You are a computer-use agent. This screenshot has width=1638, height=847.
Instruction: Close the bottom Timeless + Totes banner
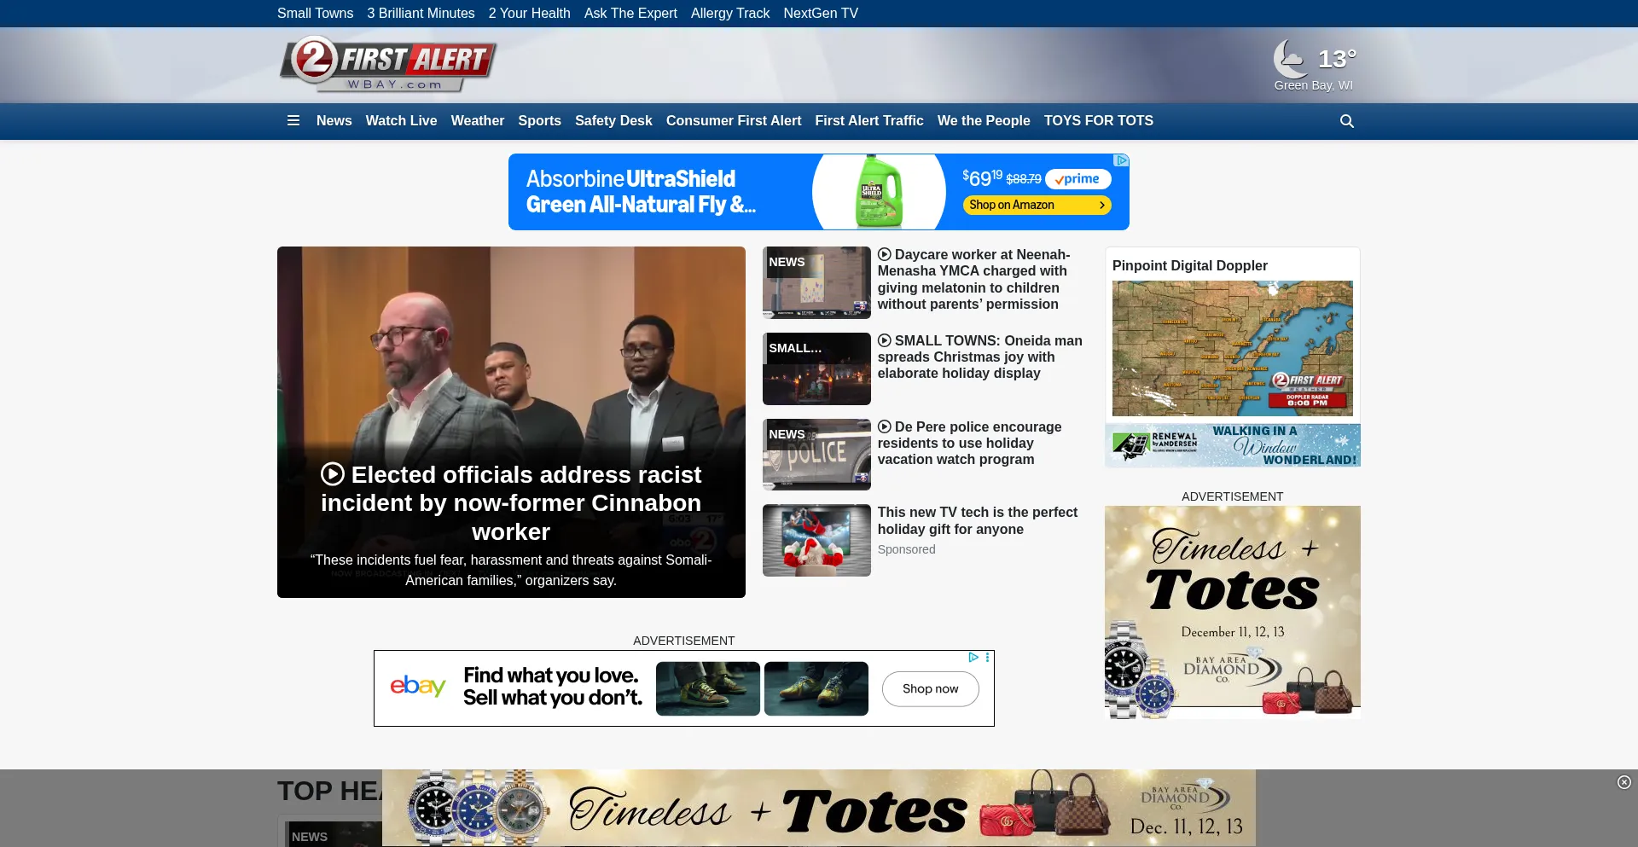(x=1623, y=782)
